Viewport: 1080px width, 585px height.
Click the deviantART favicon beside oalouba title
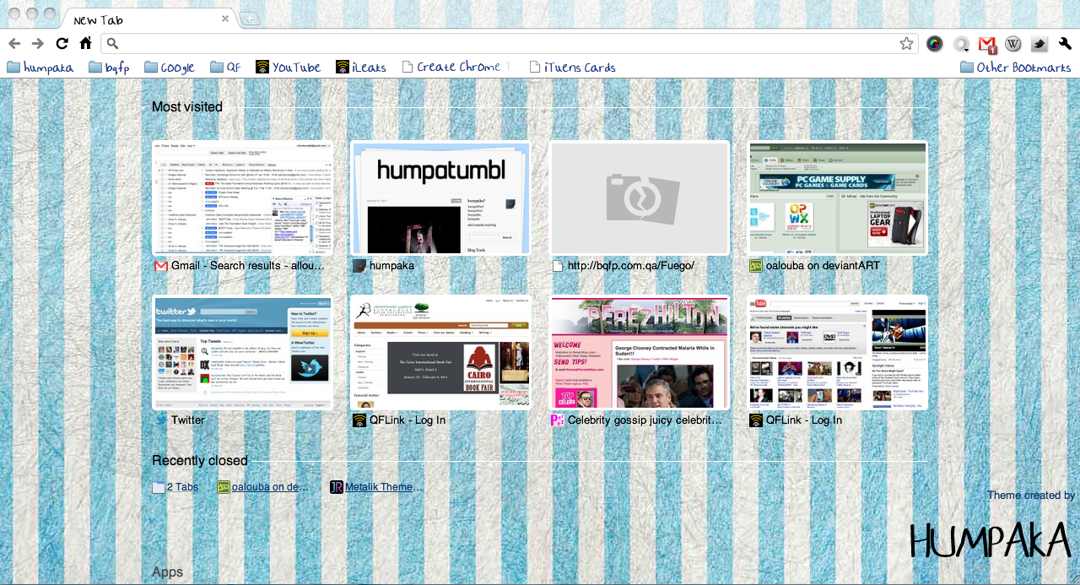click(756, 266)
